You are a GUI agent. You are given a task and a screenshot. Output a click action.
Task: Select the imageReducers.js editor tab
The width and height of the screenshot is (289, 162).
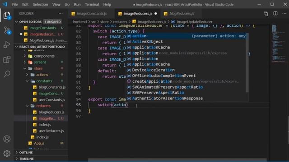(138, 13)
